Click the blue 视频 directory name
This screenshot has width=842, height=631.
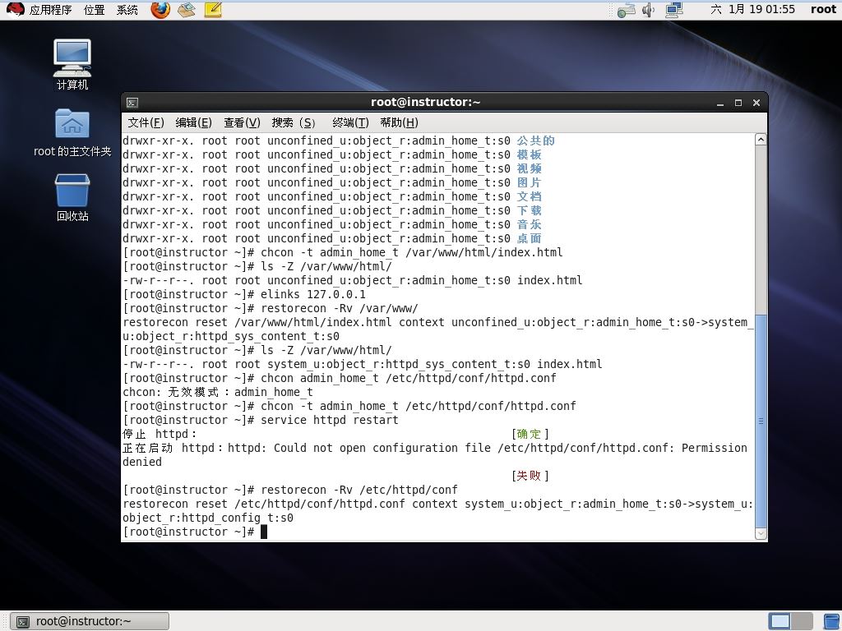(530, 168)
